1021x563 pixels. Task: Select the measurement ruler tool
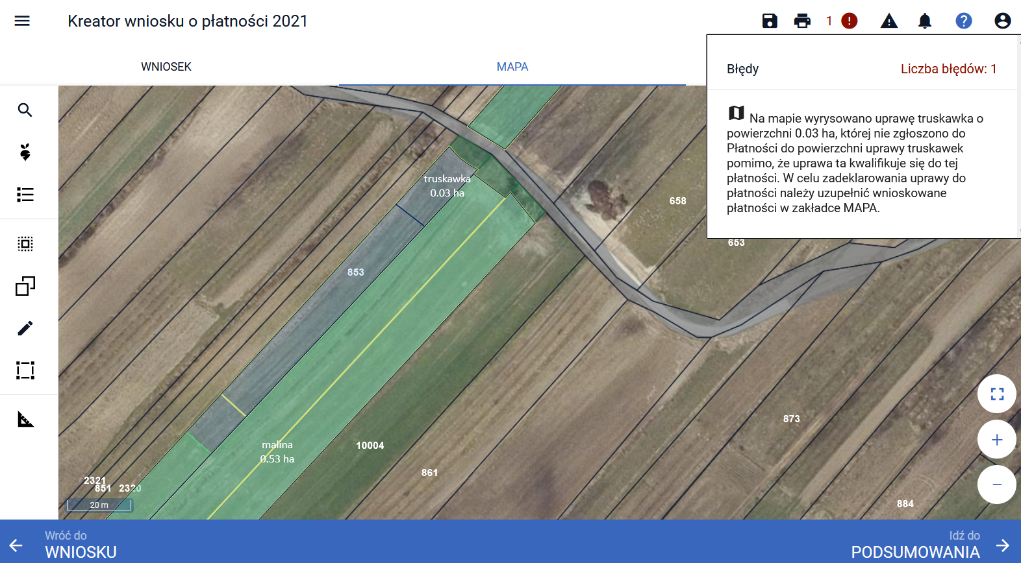tap(25, 420)
